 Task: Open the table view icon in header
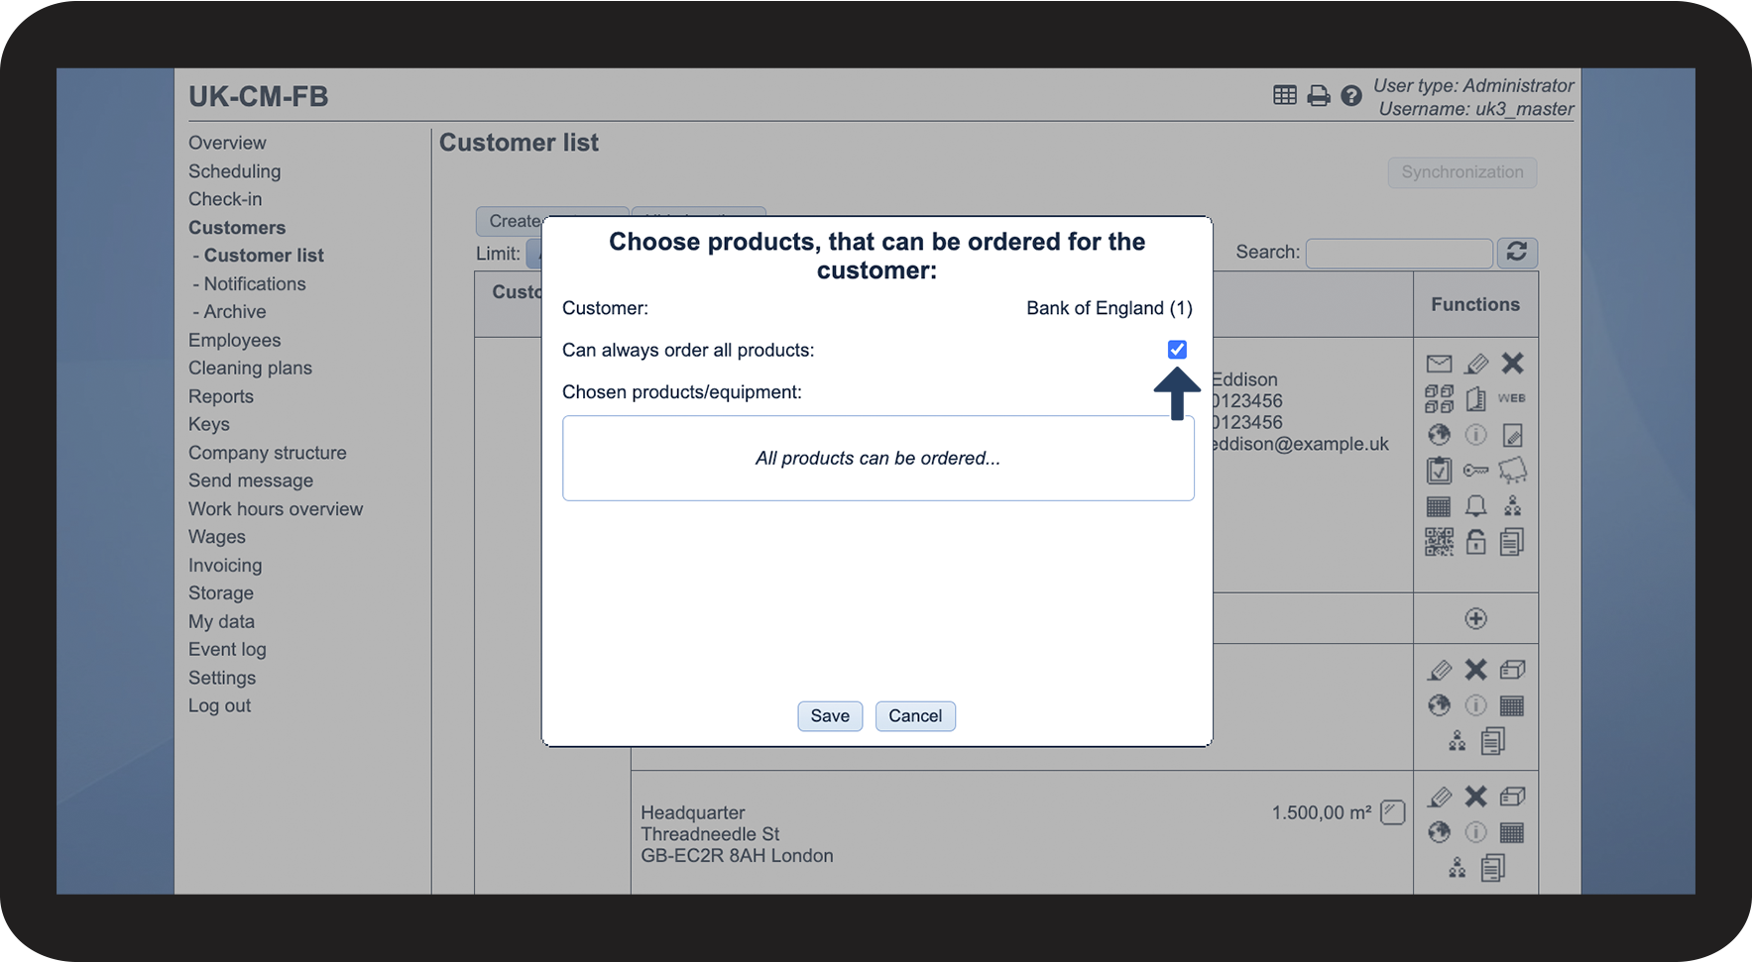[x=1285, y=95]
